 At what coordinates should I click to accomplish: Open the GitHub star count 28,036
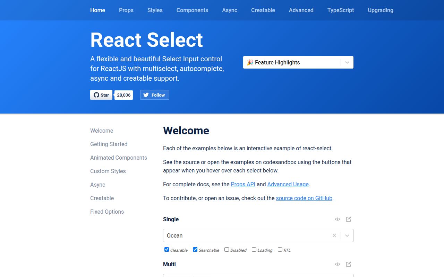coord(124,95)
